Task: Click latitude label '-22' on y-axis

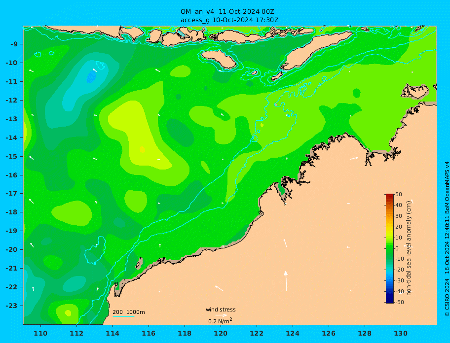Action: pyautogui.click(x=11, y=287)
